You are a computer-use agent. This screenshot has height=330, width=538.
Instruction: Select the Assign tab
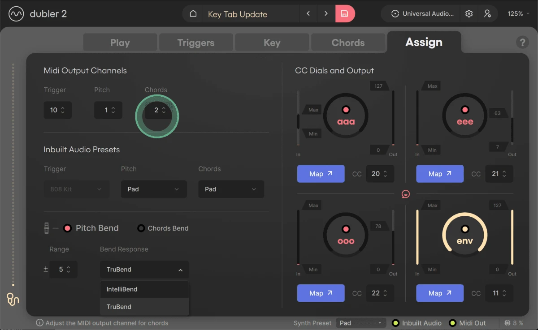424,43
